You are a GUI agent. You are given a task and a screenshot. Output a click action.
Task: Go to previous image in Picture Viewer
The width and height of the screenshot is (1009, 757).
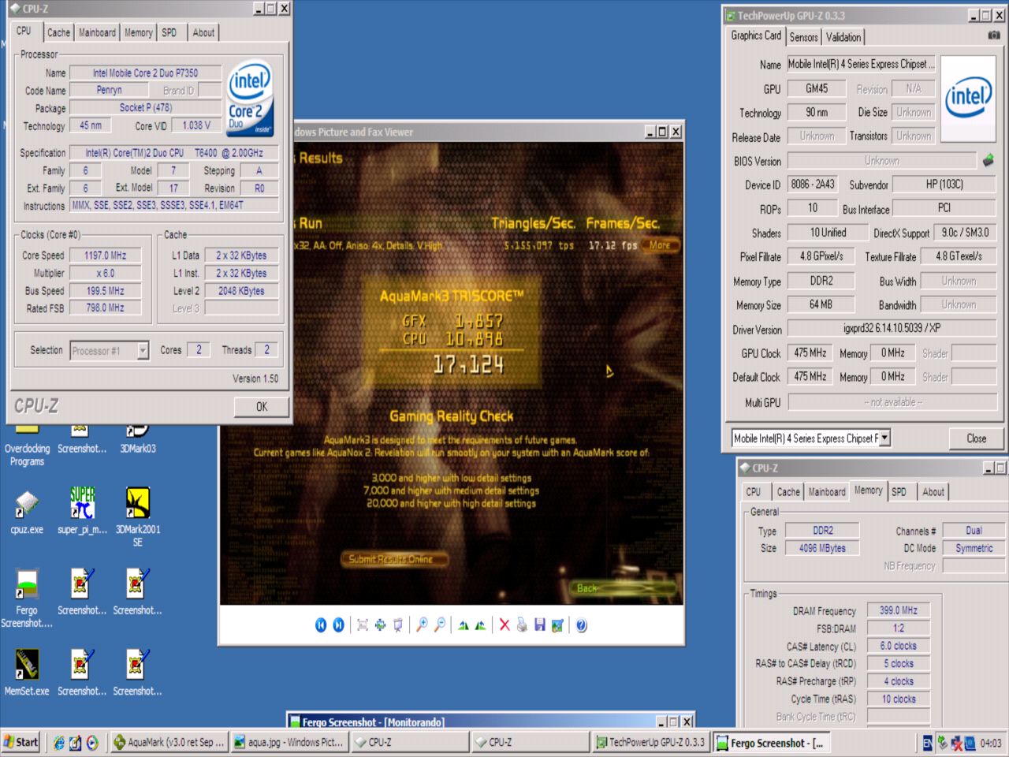point(321,625)
